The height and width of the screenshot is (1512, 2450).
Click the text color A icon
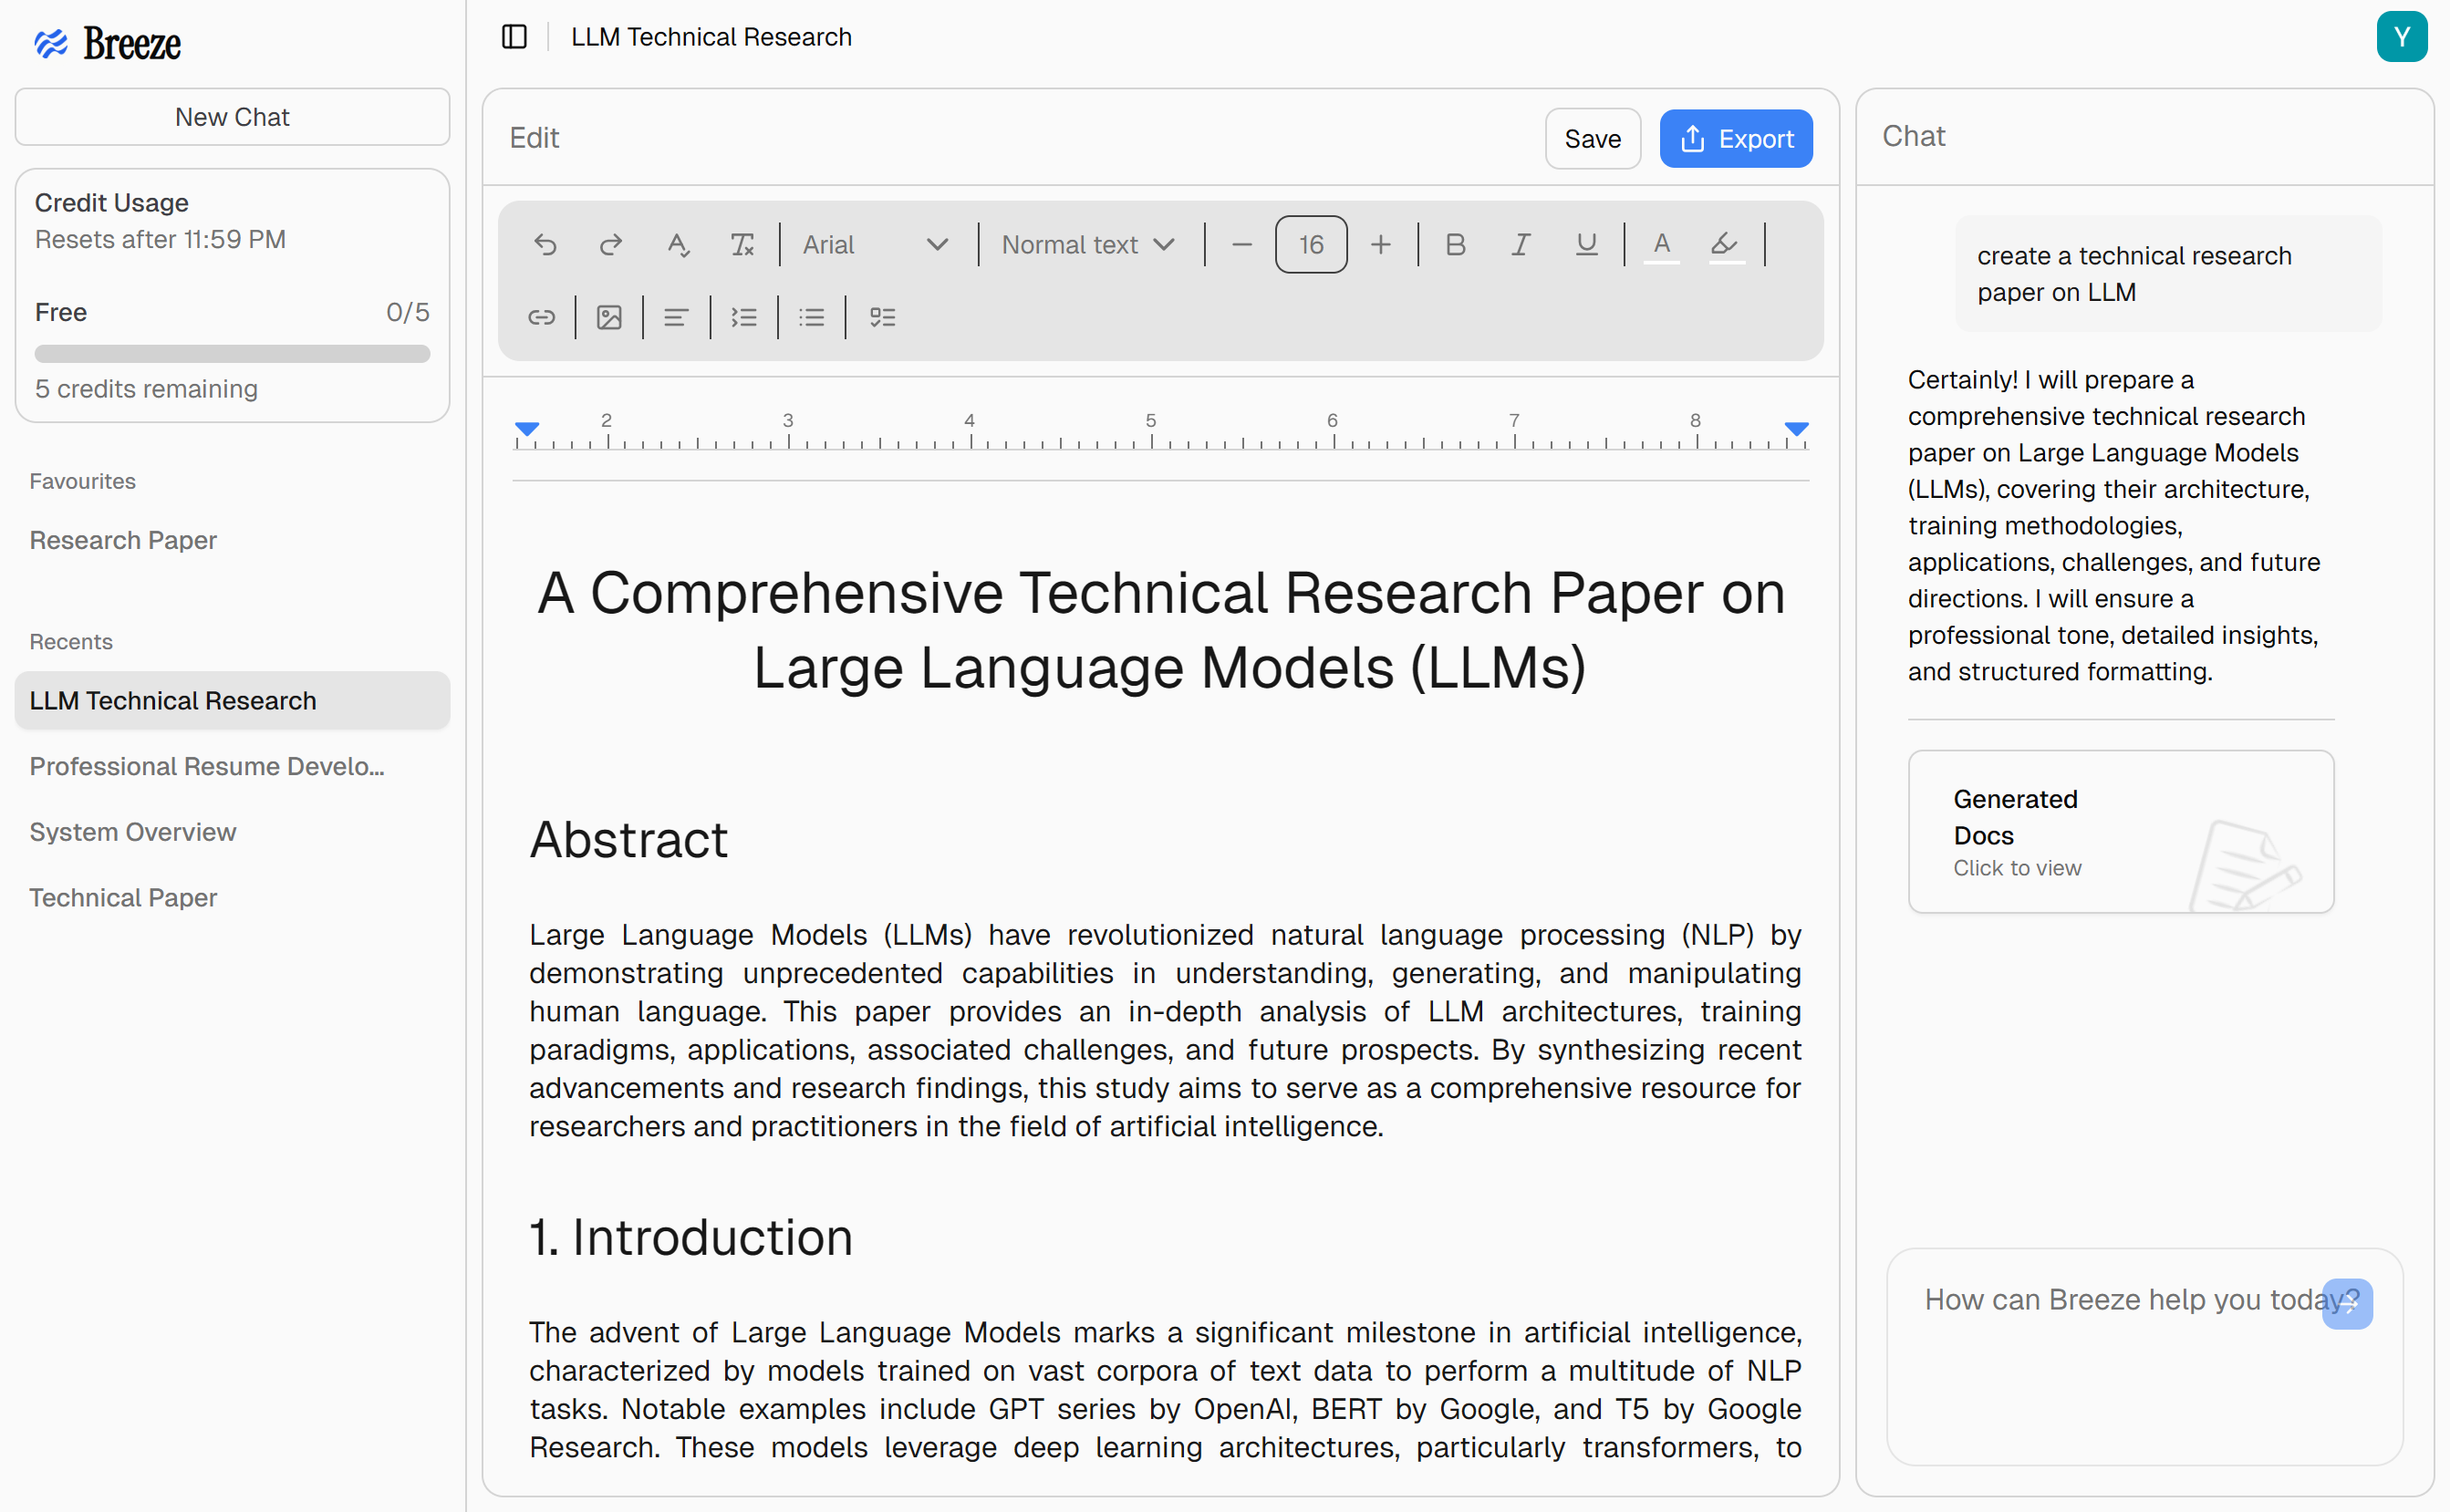(1661, 245)
